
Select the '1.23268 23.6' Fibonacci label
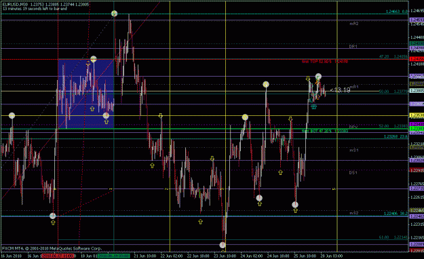coord(396,136)
